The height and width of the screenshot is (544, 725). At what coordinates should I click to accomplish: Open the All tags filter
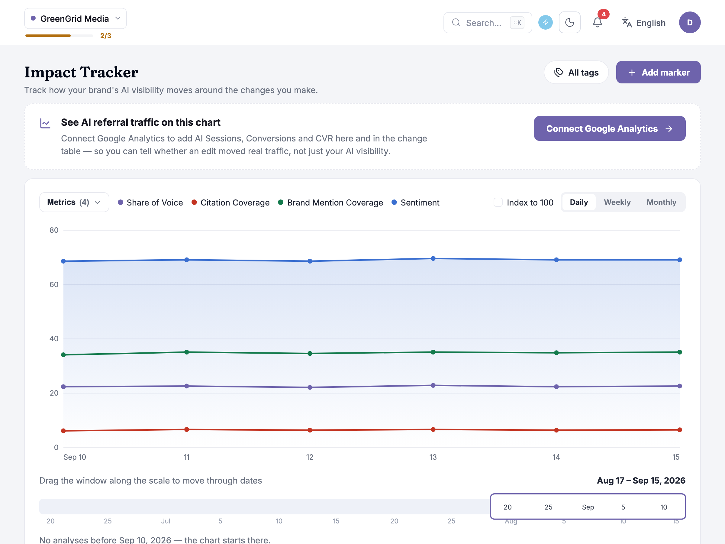pyautogui.click(x=576, y=73)
